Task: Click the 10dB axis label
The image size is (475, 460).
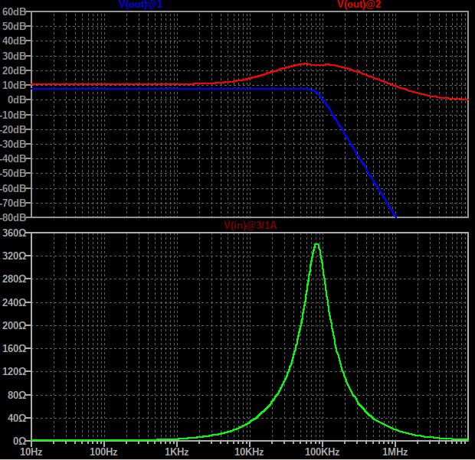Action: (14, 85)
